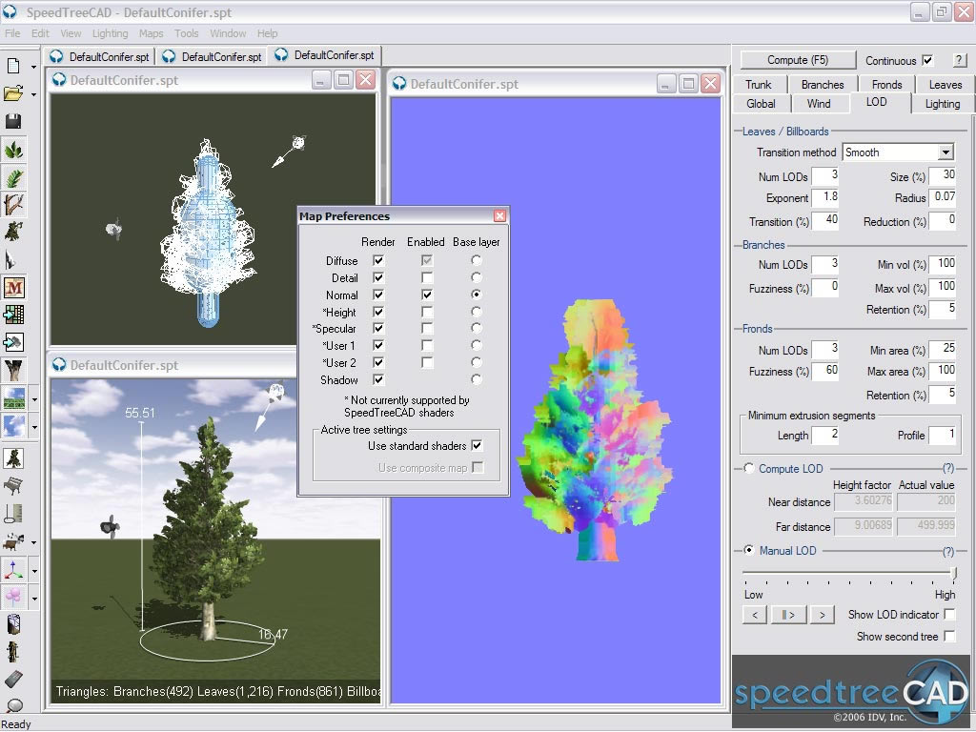Switch to the Trunk tab
Screen dimensions: 976x732
(758, 85)
